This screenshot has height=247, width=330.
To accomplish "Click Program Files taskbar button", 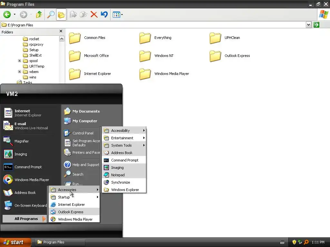I will coord(60,242).
